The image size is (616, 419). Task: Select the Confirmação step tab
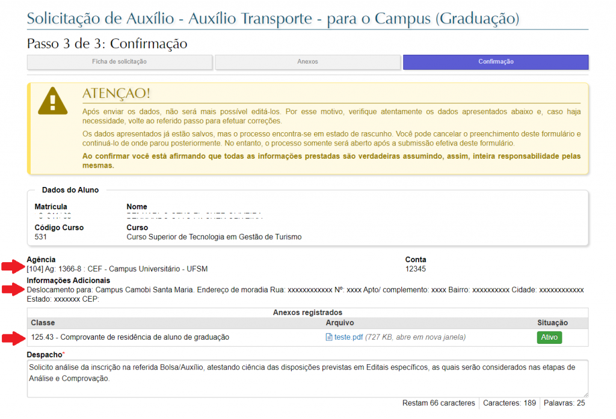click(496, 62)
